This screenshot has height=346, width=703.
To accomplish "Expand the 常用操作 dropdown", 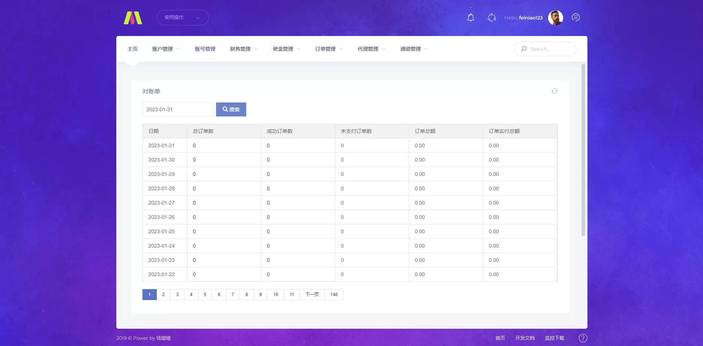I will click(183, 18).
